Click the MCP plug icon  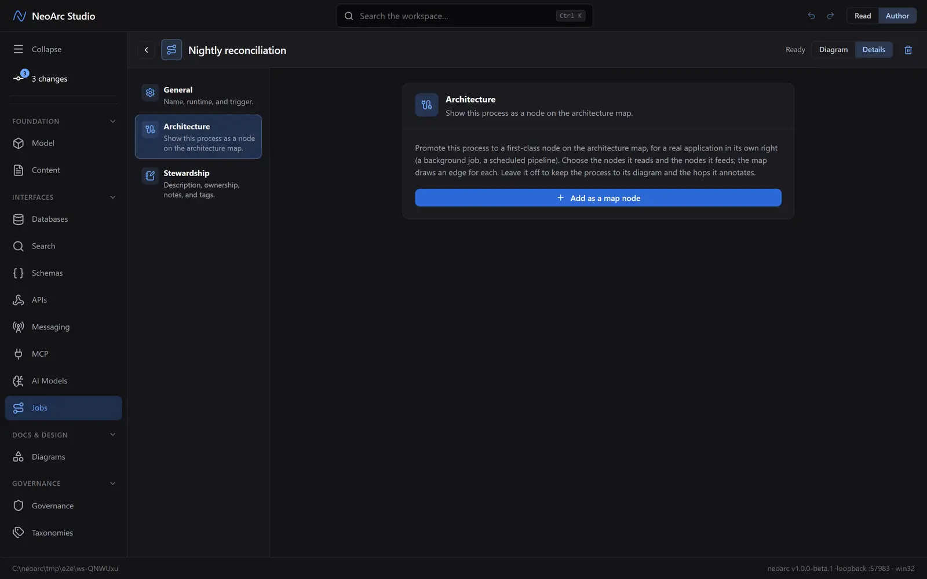pyautogui.click(x=19, y=354)
